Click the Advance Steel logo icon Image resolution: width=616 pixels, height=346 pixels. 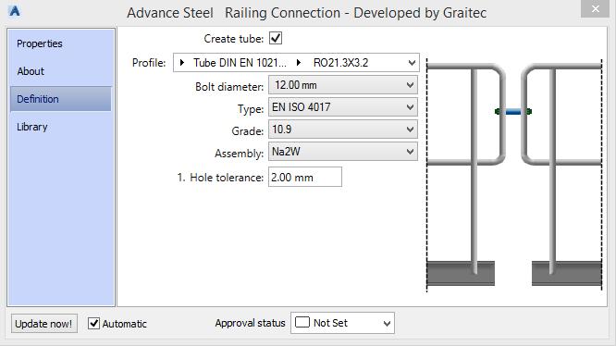click(14, 11)
